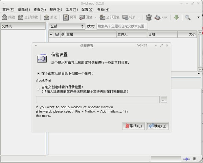
Task: Open the 配置(C) Configuration menu
Action: (x=87, y=9)
